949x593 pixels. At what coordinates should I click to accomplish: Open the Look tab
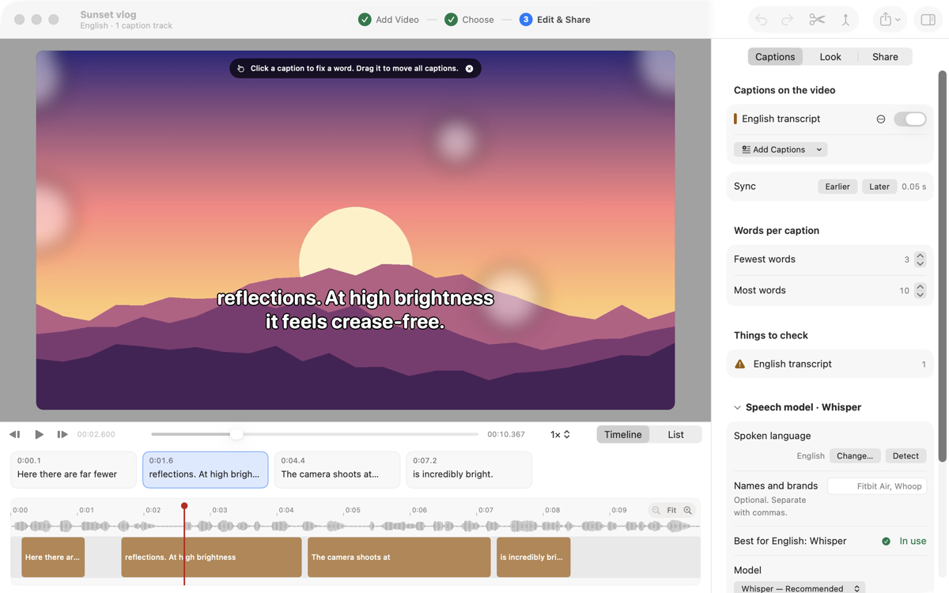pos(830,57)
